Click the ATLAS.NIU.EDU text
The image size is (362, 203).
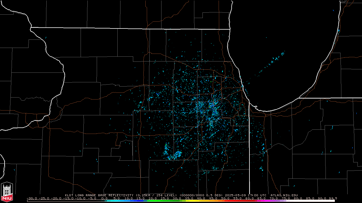(x=284, y=195)
